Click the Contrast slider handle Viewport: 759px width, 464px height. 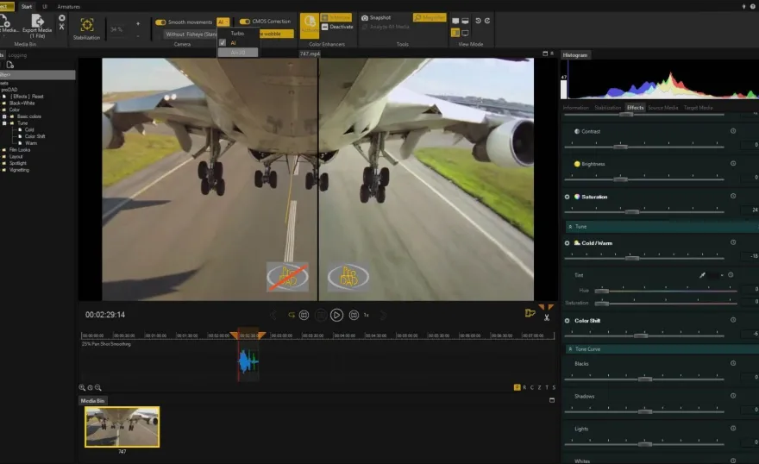[x=620, y=147]
